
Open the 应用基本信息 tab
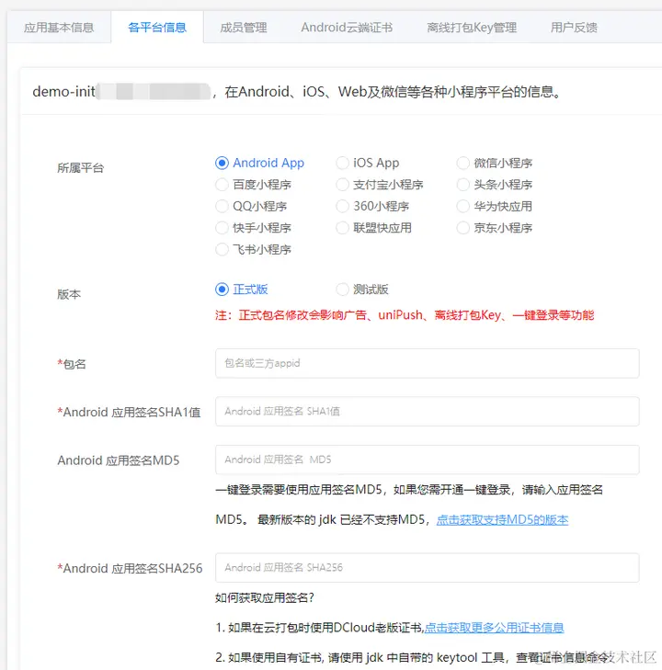tap(59, 28)
